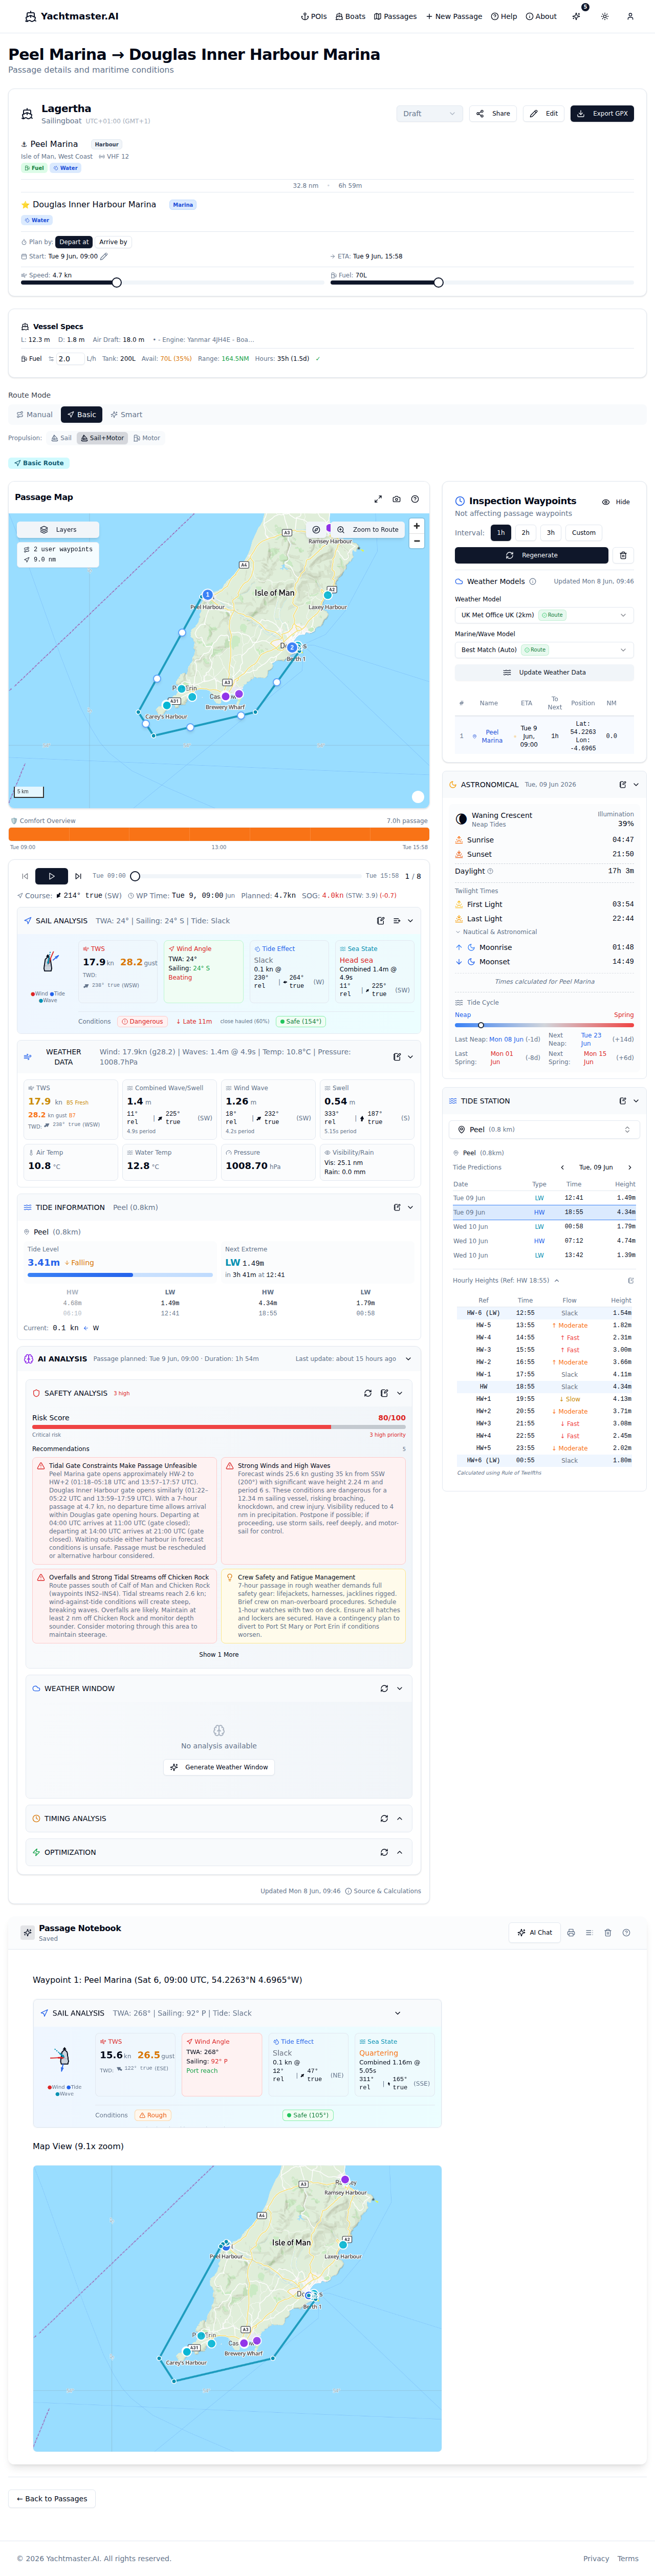The width and height of the screenshot is (655, 2576).
Task: Click the Edit button
Action: coord(544,114)
